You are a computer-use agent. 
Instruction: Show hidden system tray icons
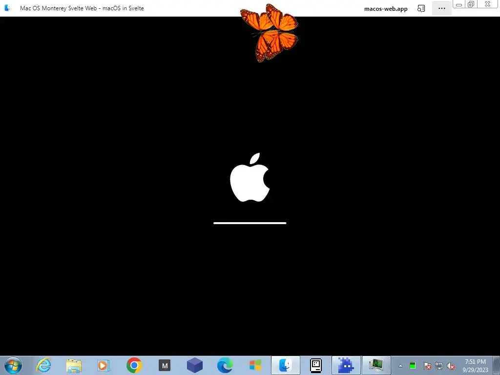(x=400, y=366)
